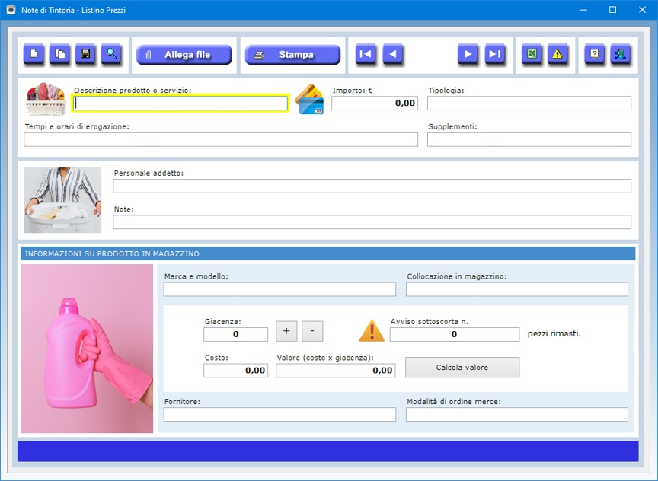This screenshot has width=658, height=481.
Task: Click the Valore (costo x giacenza) field
Action: [x=336, y=371]
